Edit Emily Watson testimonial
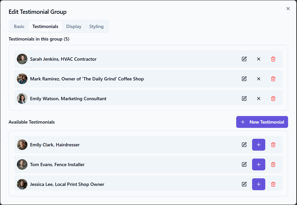Viewport: 297px width, 205px height. [x=244, y=99]
